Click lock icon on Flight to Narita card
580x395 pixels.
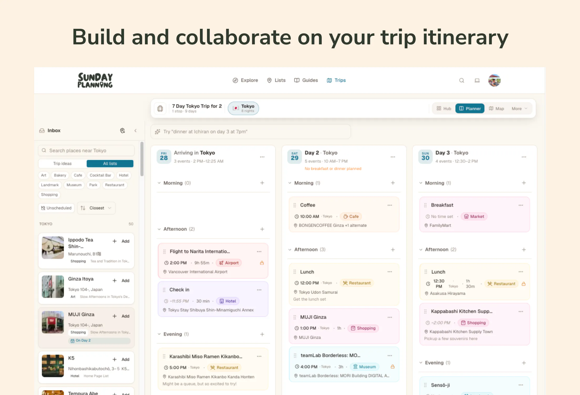(x=262, y=263)
